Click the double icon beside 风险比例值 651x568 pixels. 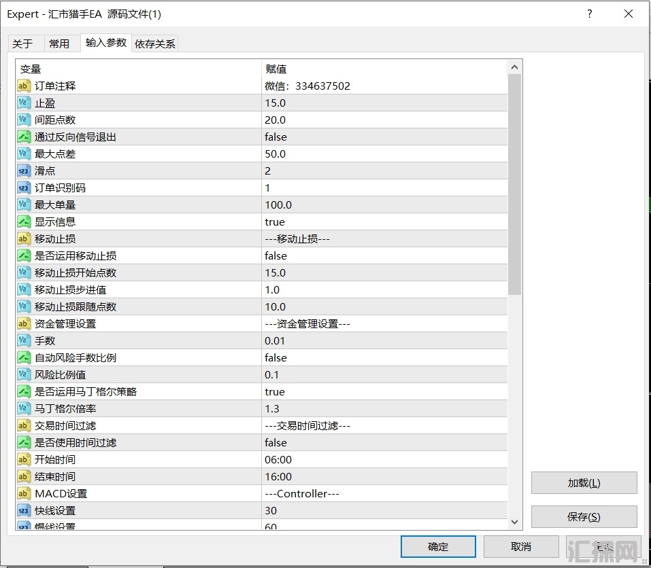tap(24, 375)
